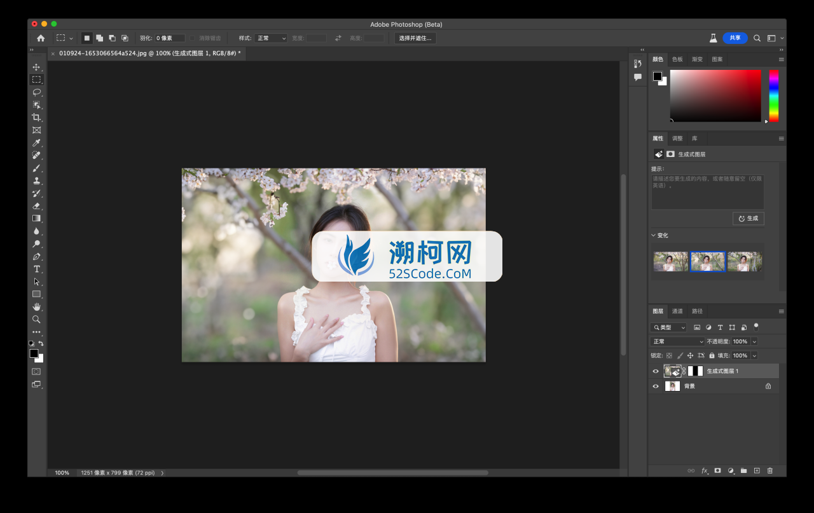Screen dimensions: 814x513
Task: Select the Rectangle shape tool
Action: [36, 294]
